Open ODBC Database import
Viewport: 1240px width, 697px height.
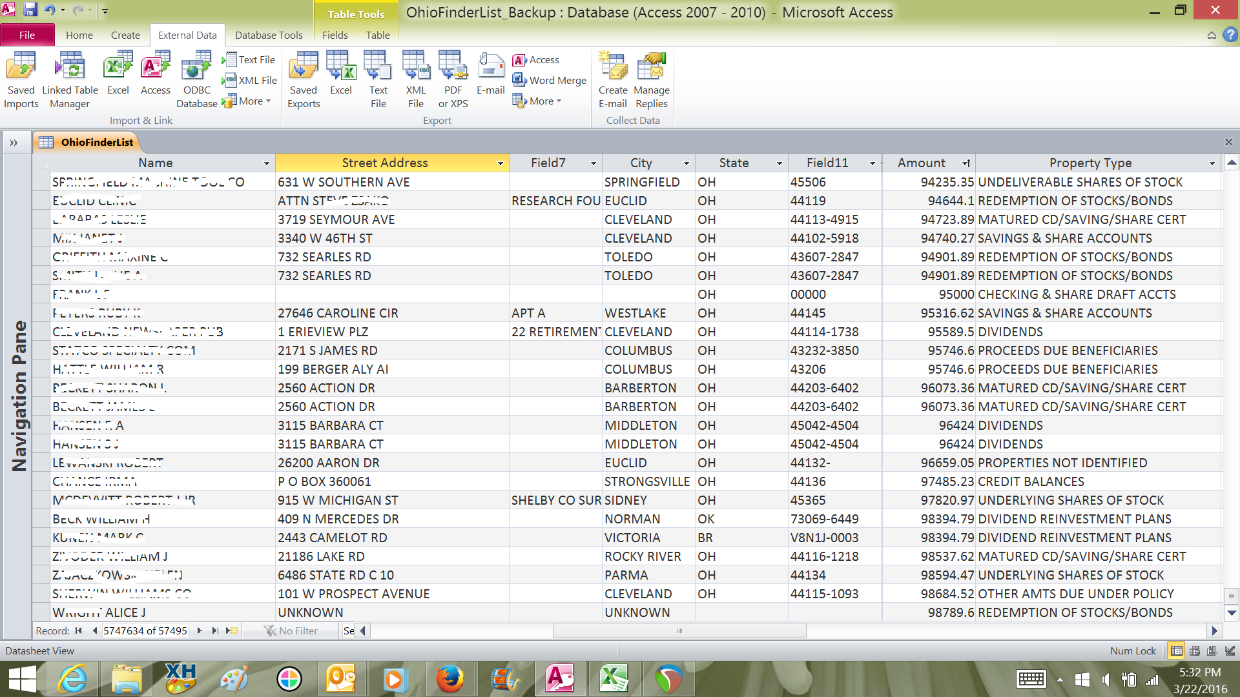click(x=197, y=80)
